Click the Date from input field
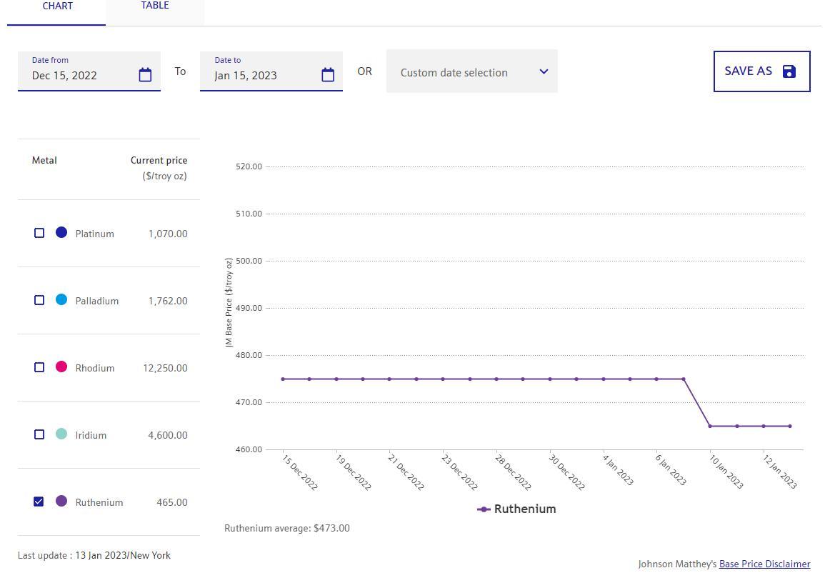Viewport: 830px width, 583px height. 79,75
